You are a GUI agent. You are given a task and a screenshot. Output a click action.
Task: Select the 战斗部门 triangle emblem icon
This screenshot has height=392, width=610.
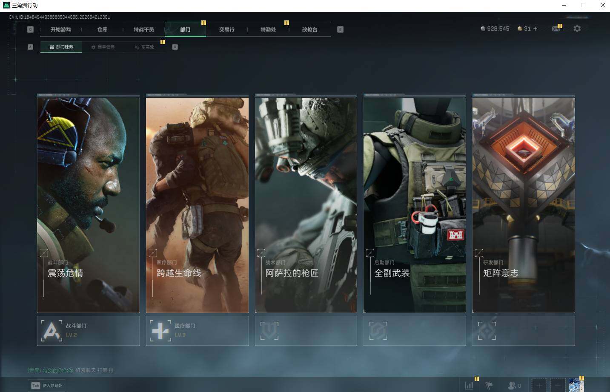click(52, 330)
